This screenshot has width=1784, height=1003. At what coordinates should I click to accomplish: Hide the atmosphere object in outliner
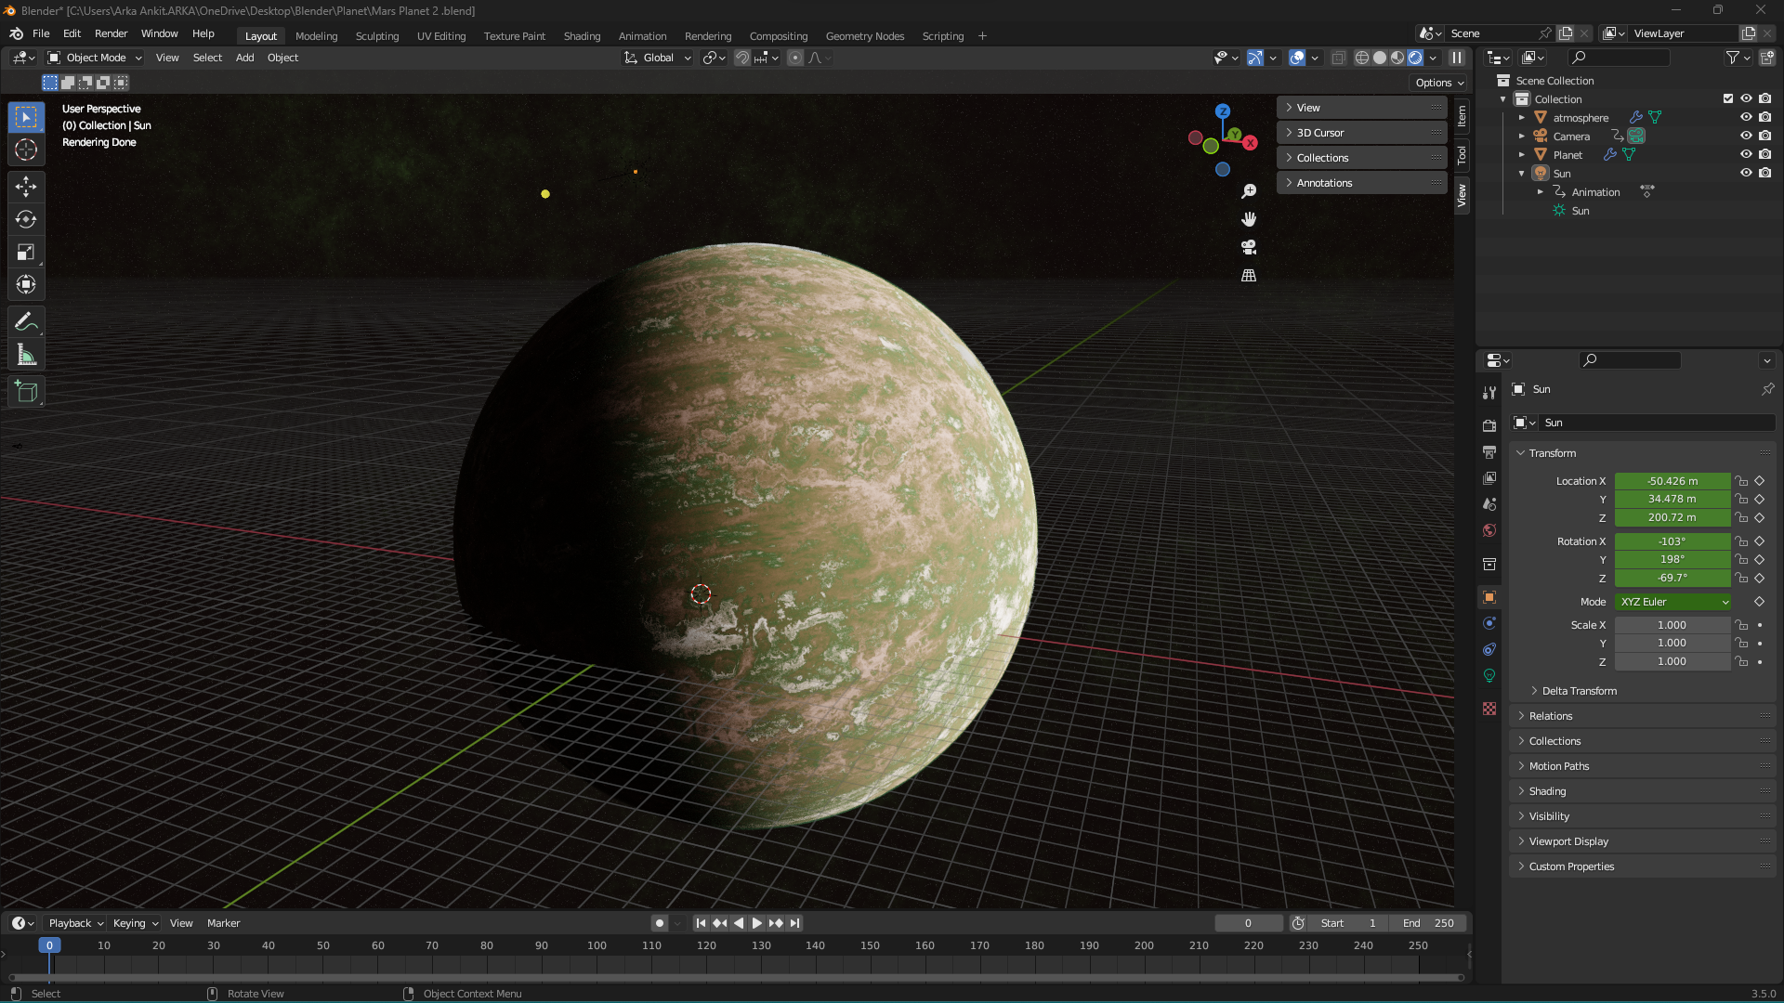tap(1746, 118)
